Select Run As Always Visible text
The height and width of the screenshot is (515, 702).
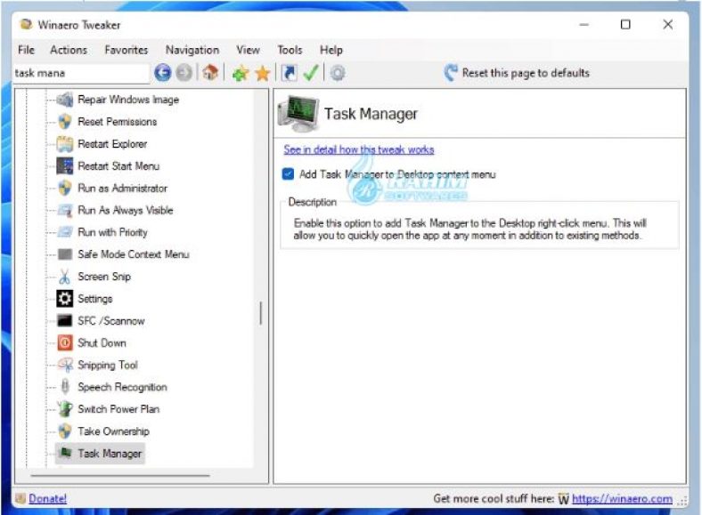coord(126,210)
